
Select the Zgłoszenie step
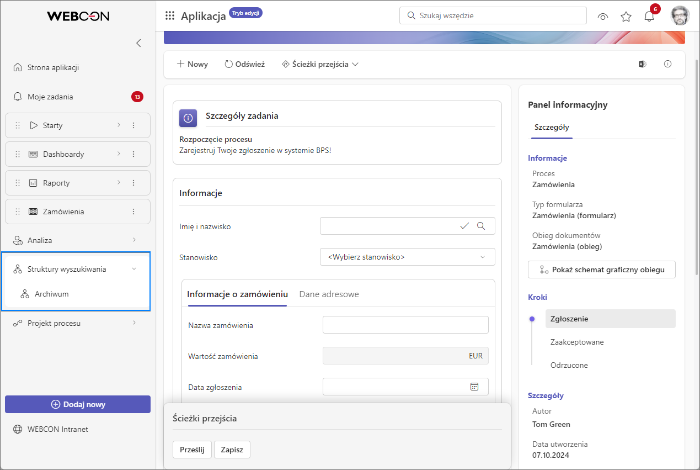click(611, 319)
